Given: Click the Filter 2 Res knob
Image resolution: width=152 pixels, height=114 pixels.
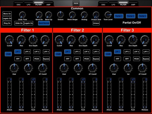Looking at the screenshot, I should 71,40.
